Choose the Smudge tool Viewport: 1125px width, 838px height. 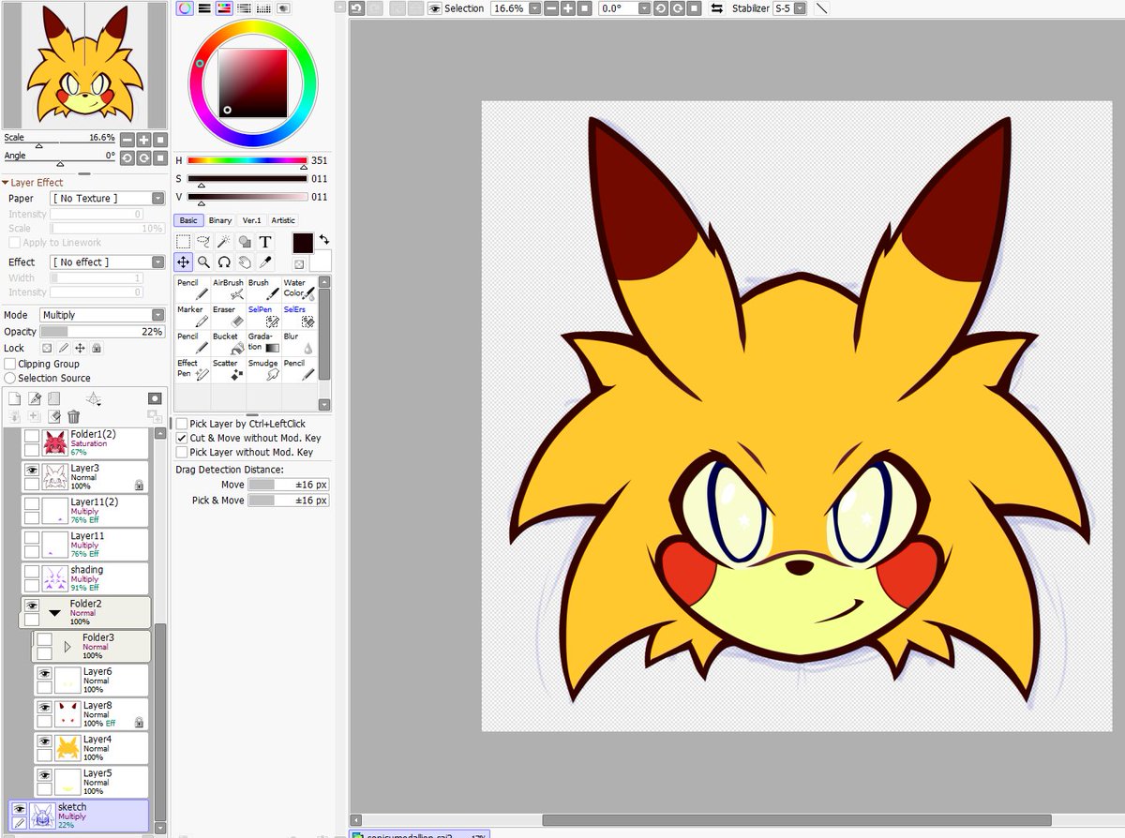coord(263,369)
